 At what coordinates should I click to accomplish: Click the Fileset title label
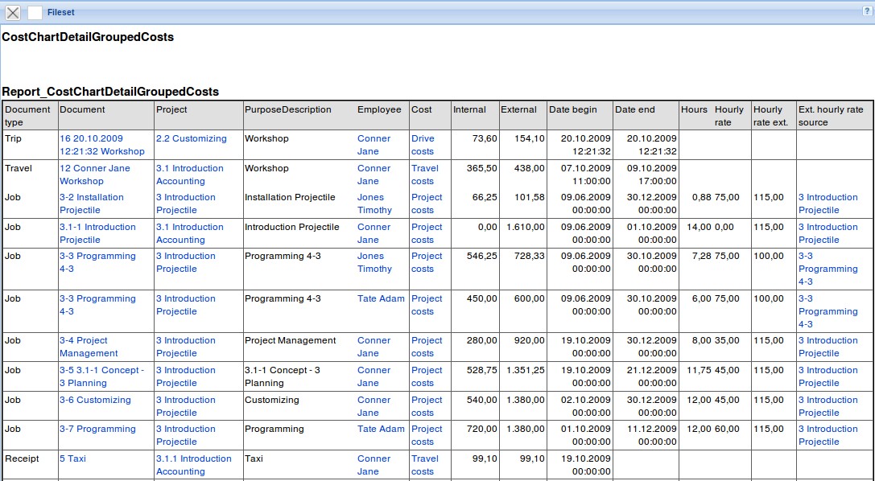(61, 12)
